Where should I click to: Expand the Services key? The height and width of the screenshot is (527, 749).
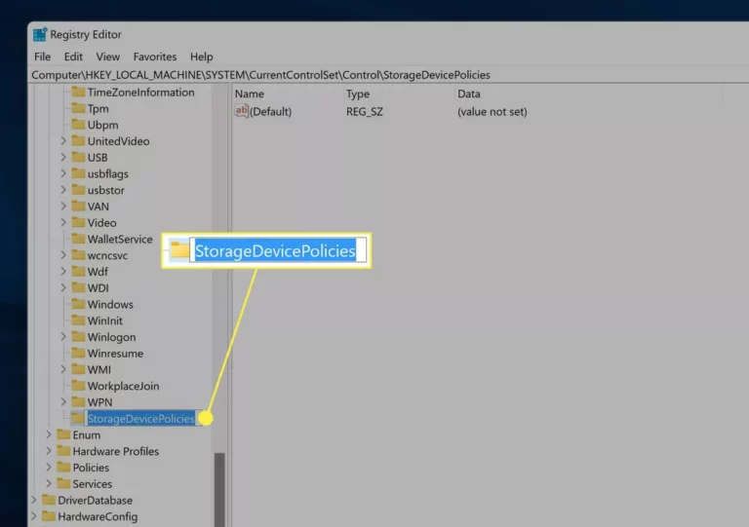tap(49, 483)
